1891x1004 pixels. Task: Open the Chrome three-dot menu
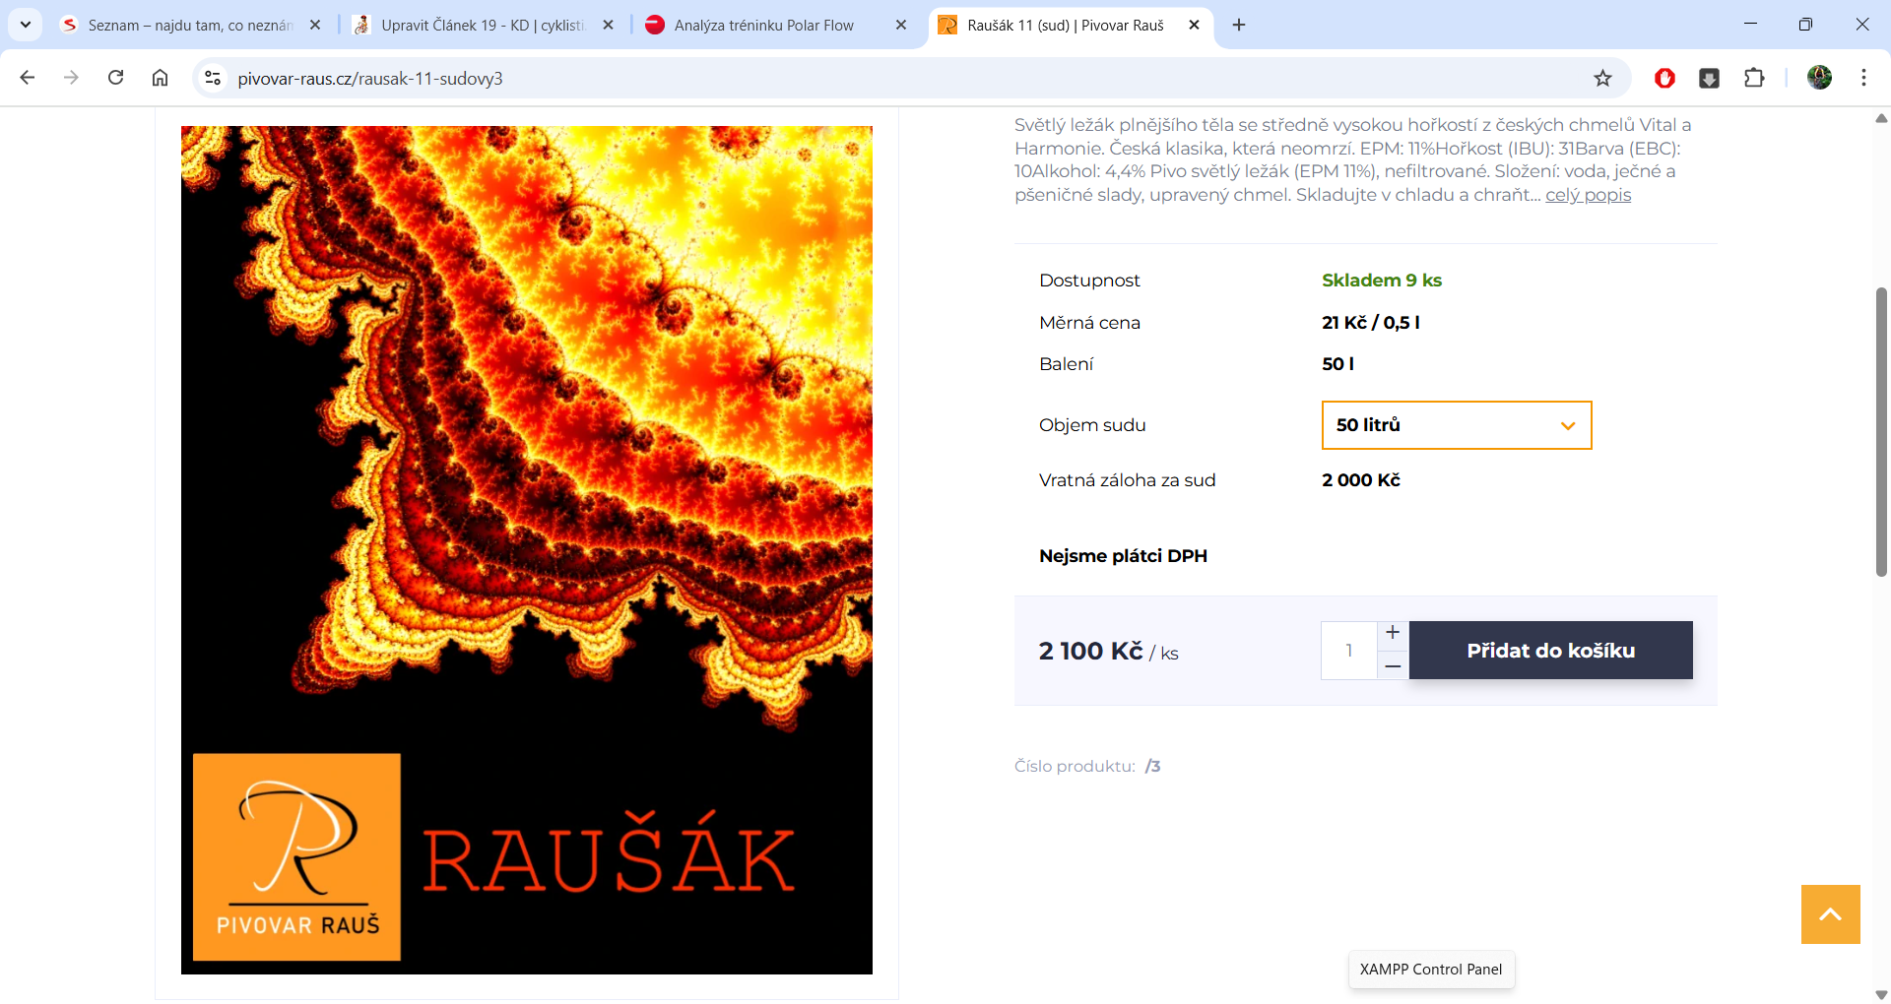1863,78
